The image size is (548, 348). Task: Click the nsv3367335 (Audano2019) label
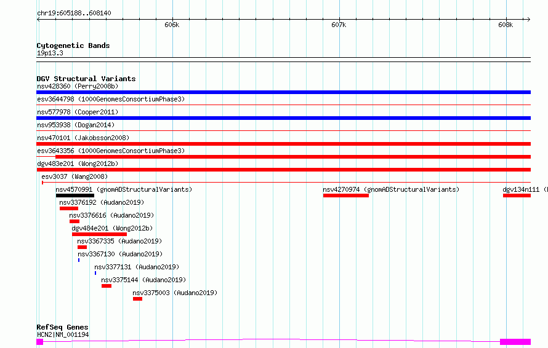coord(119,241)
